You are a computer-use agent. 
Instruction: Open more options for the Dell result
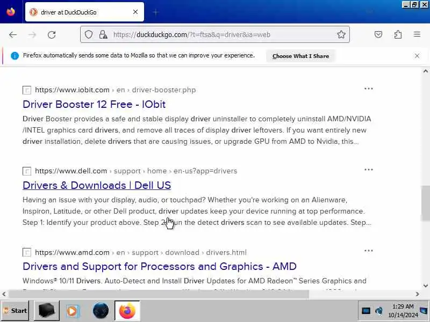[x=368, y=170]
